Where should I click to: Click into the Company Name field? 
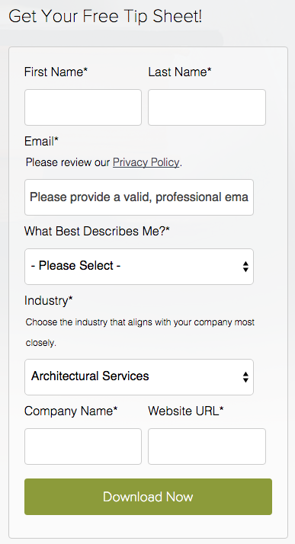[x=83, y=446]
